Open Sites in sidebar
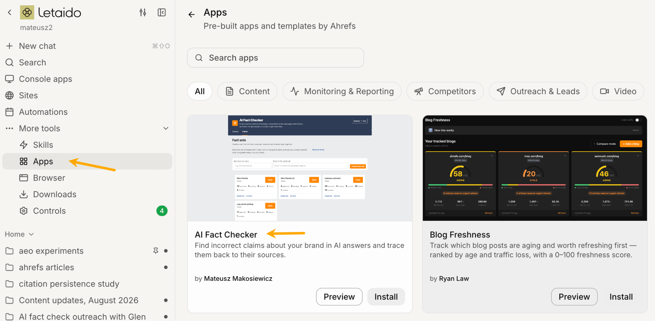The height and width of the screenshot is (321, 655). (x=87, y=95)
